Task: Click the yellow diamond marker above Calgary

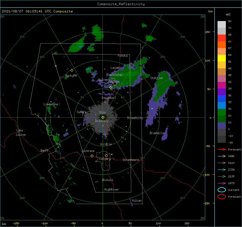Action: click(x=106, y=155)
